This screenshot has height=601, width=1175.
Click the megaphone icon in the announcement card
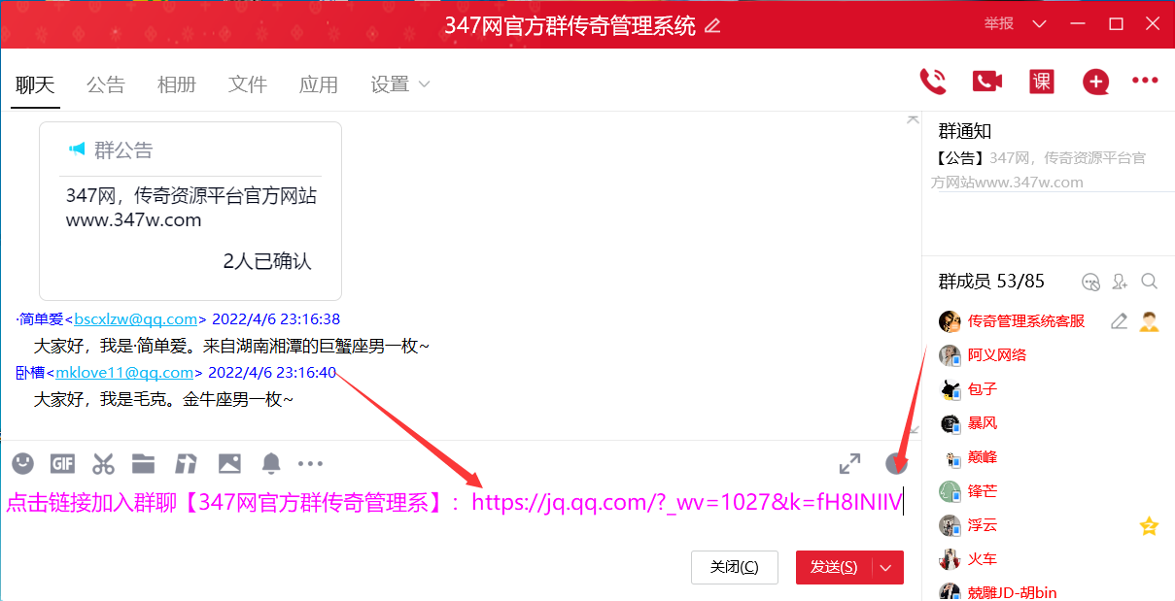tap(77, 149)
